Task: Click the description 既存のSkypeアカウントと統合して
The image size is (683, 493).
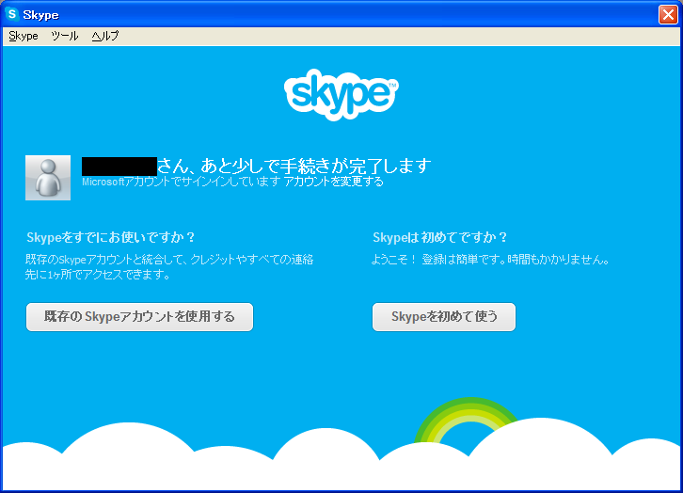Action: coord(106,260)
